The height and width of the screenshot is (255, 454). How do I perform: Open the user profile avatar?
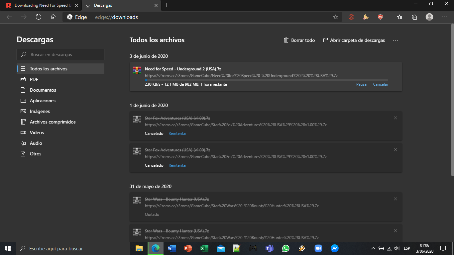pos(429,17)
